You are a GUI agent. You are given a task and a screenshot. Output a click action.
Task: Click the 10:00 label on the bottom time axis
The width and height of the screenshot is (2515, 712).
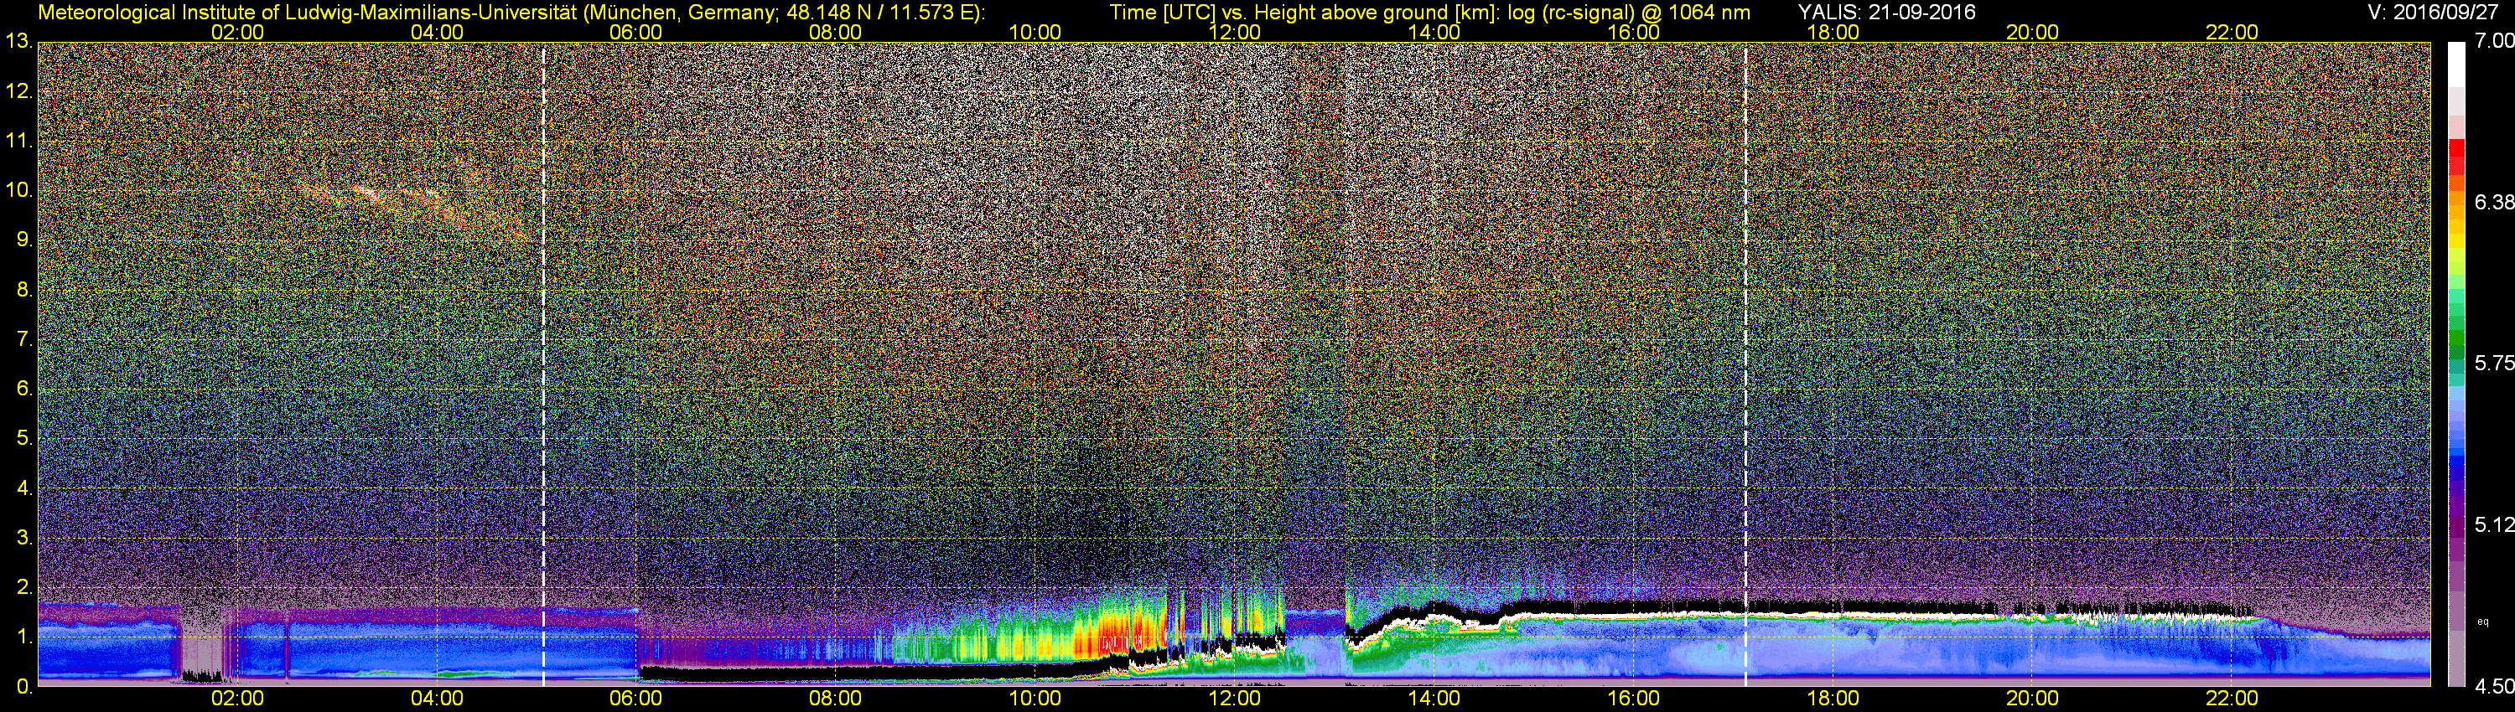[x=1035, y=699]
